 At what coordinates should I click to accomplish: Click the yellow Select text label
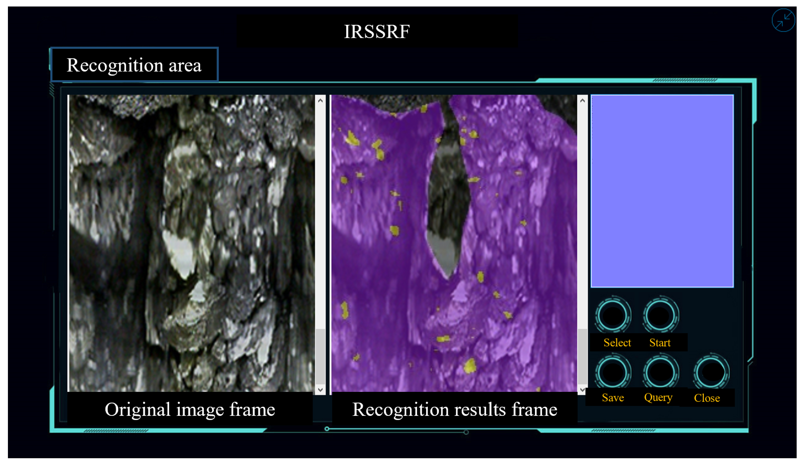617,343
